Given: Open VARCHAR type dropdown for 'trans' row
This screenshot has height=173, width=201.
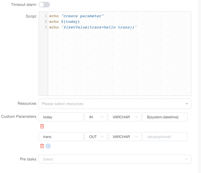Looking at the screenshot, I should click(x=125, y=137).
